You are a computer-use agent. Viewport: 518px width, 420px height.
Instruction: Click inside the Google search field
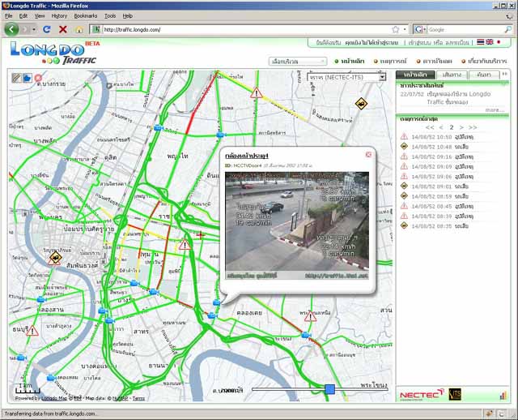pos(466,29)
